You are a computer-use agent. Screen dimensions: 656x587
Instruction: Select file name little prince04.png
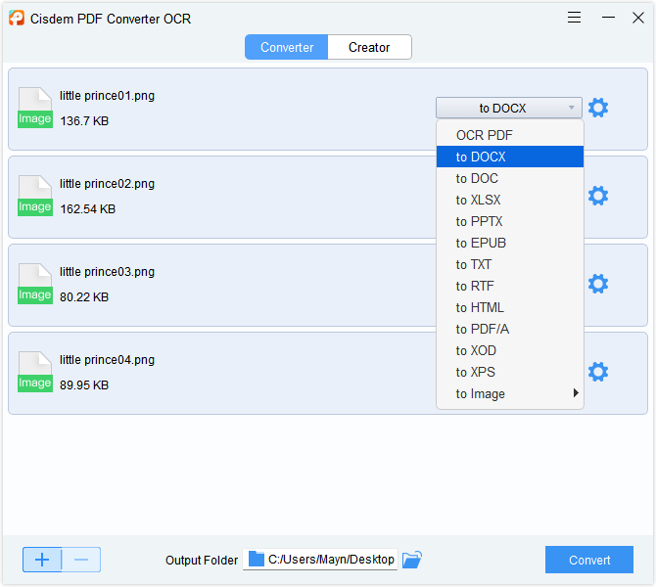(107, 360)
